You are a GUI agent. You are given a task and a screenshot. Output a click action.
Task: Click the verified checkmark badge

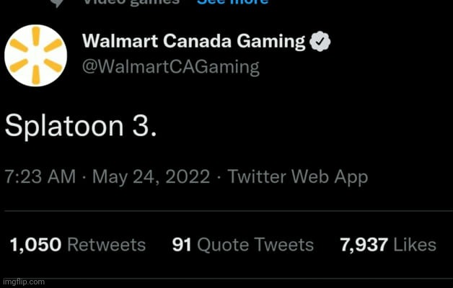(321, 42)
